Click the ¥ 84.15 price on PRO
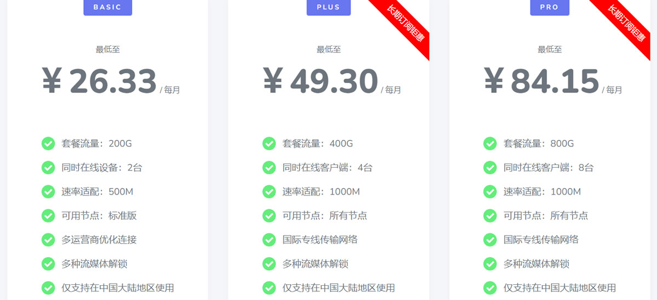The width and height of the screenshot is (657, 300). 541,81
